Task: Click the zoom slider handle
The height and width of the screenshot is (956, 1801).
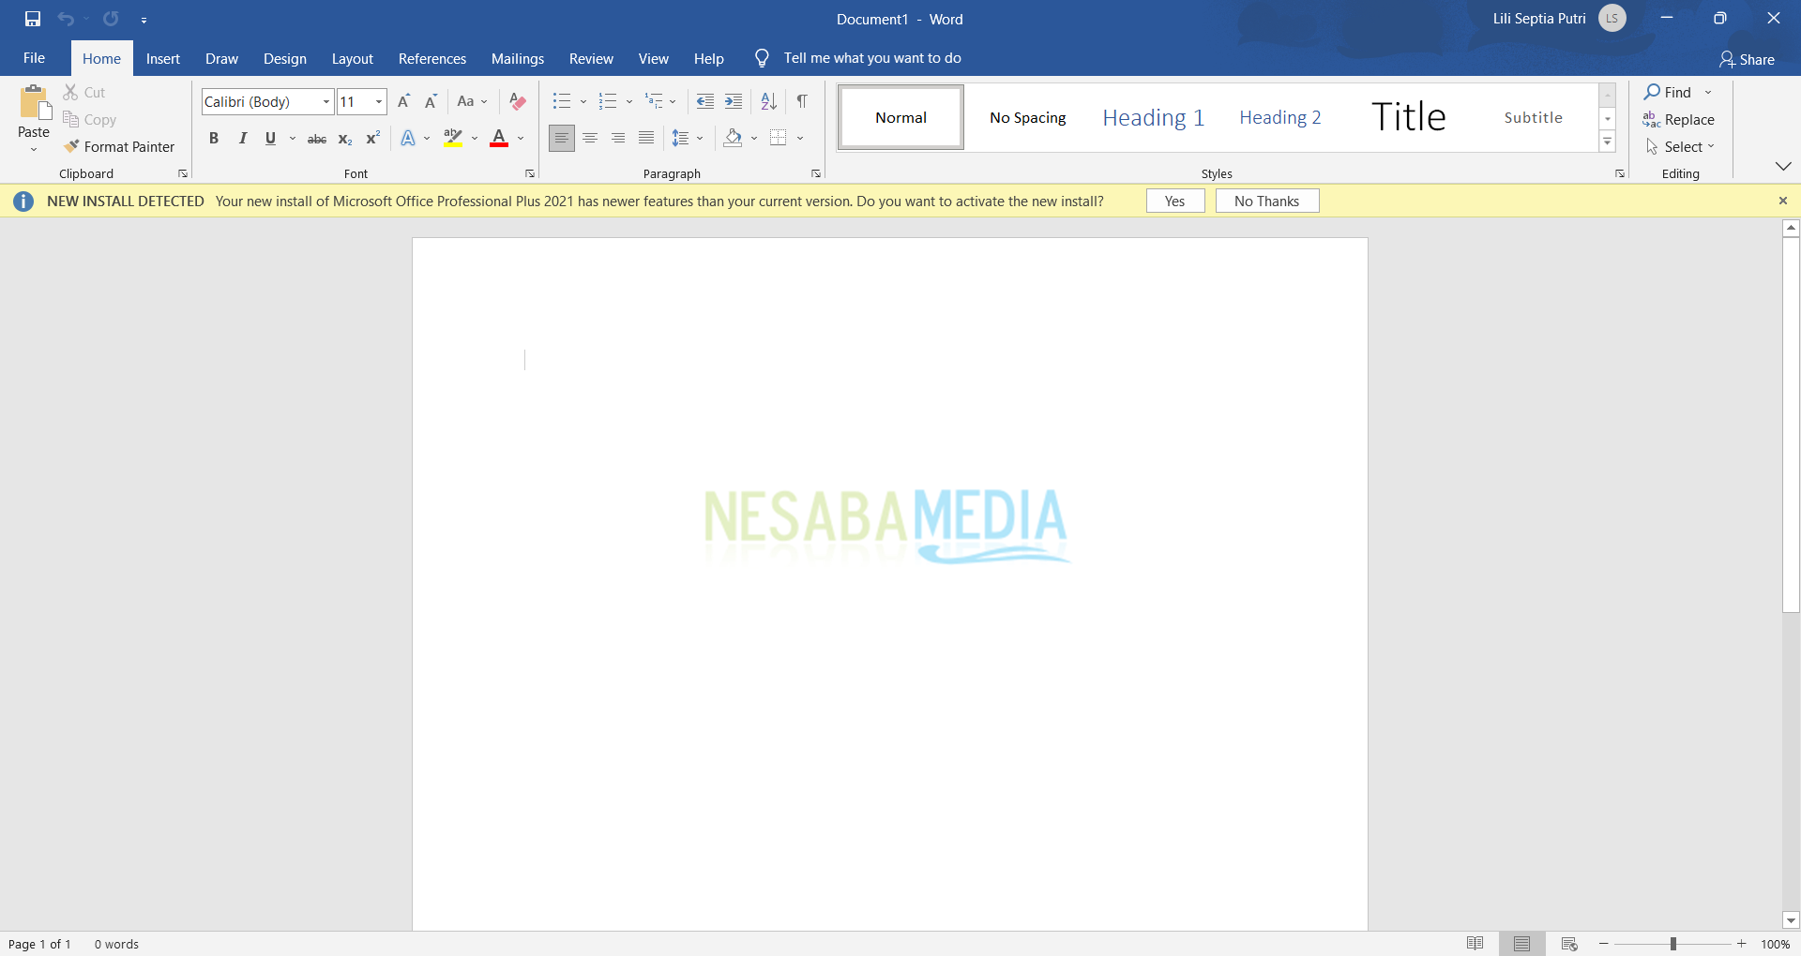Action: [x=1673, y=944]
